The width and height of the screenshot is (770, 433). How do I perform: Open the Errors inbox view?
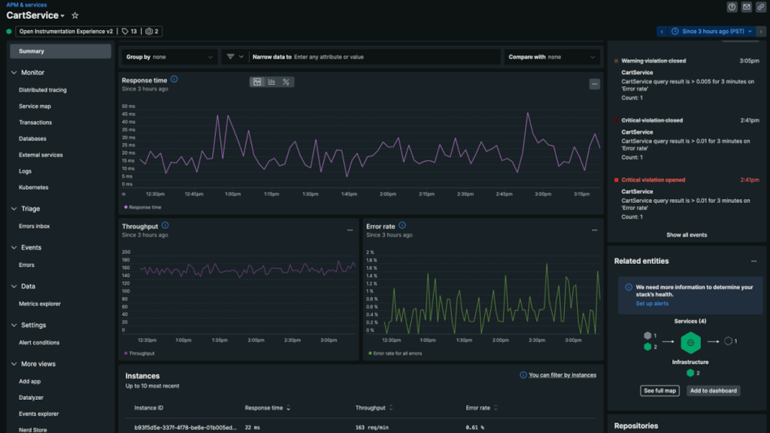[x=35, y=226]
